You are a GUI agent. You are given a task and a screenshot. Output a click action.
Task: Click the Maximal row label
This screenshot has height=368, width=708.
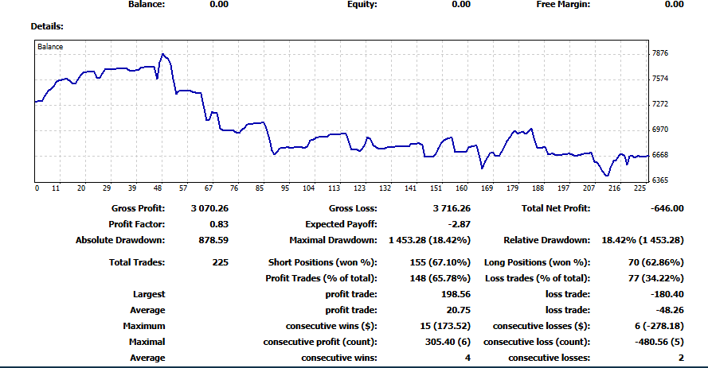click(147, 342)
